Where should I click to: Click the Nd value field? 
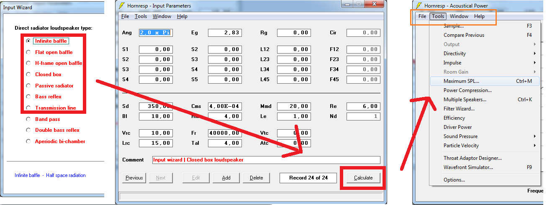(363, 116)
